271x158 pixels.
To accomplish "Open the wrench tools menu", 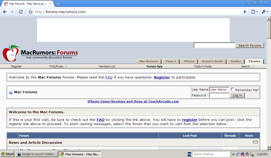I will point(265,12).
